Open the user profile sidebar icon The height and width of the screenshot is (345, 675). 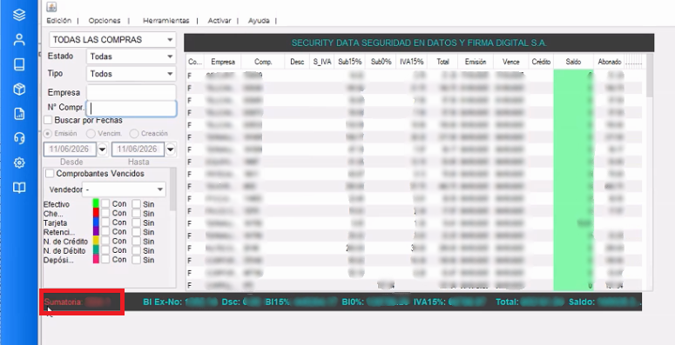pyautogui.click(x=19, y=40)
